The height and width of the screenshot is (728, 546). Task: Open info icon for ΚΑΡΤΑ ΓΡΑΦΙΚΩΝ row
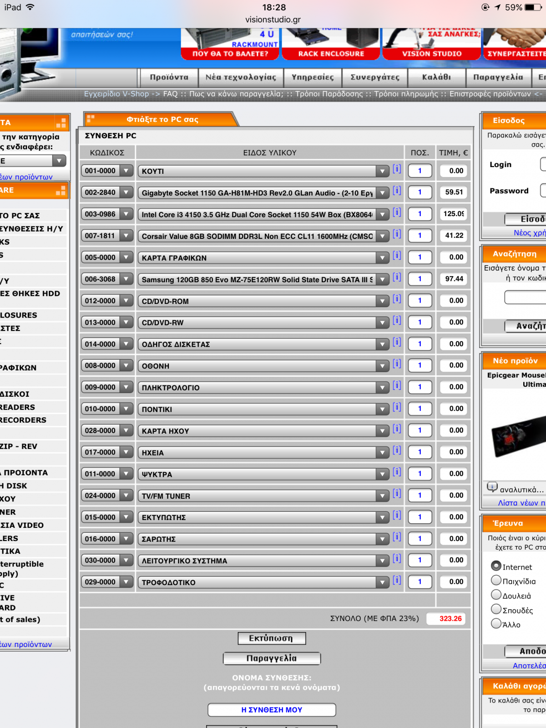(397, 255)
